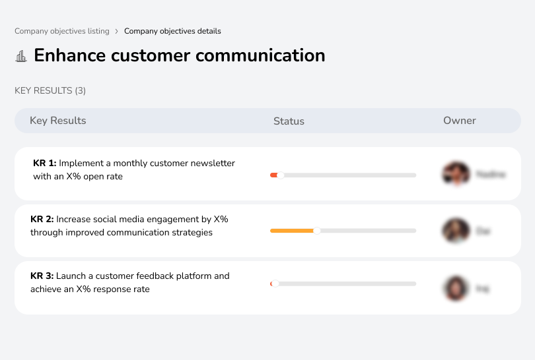Viewport: 535px width, 360px height.
Task: Click the Owner column header
Action: [x=459, y=121]
